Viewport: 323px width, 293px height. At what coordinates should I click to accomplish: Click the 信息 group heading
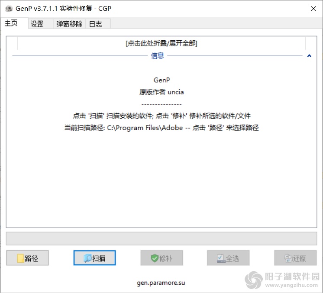pos(157,55)
